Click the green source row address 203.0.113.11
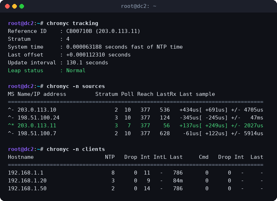 37,126
